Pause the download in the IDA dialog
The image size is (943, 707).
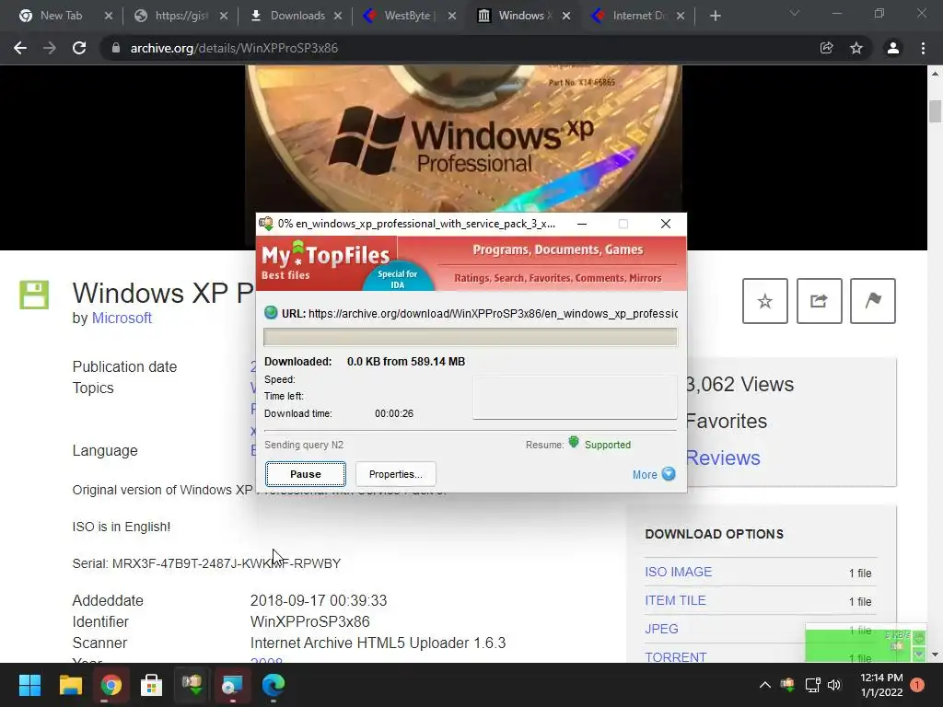point(306,474)
